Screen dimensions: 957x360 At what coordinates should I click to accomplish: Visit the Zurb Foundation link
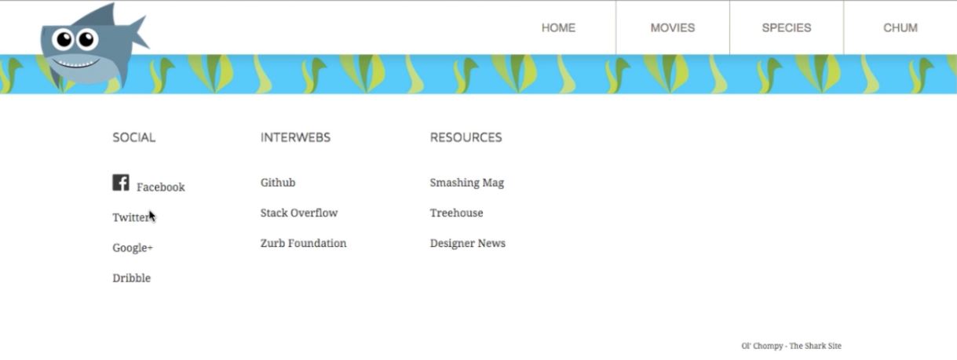[303, 243]
